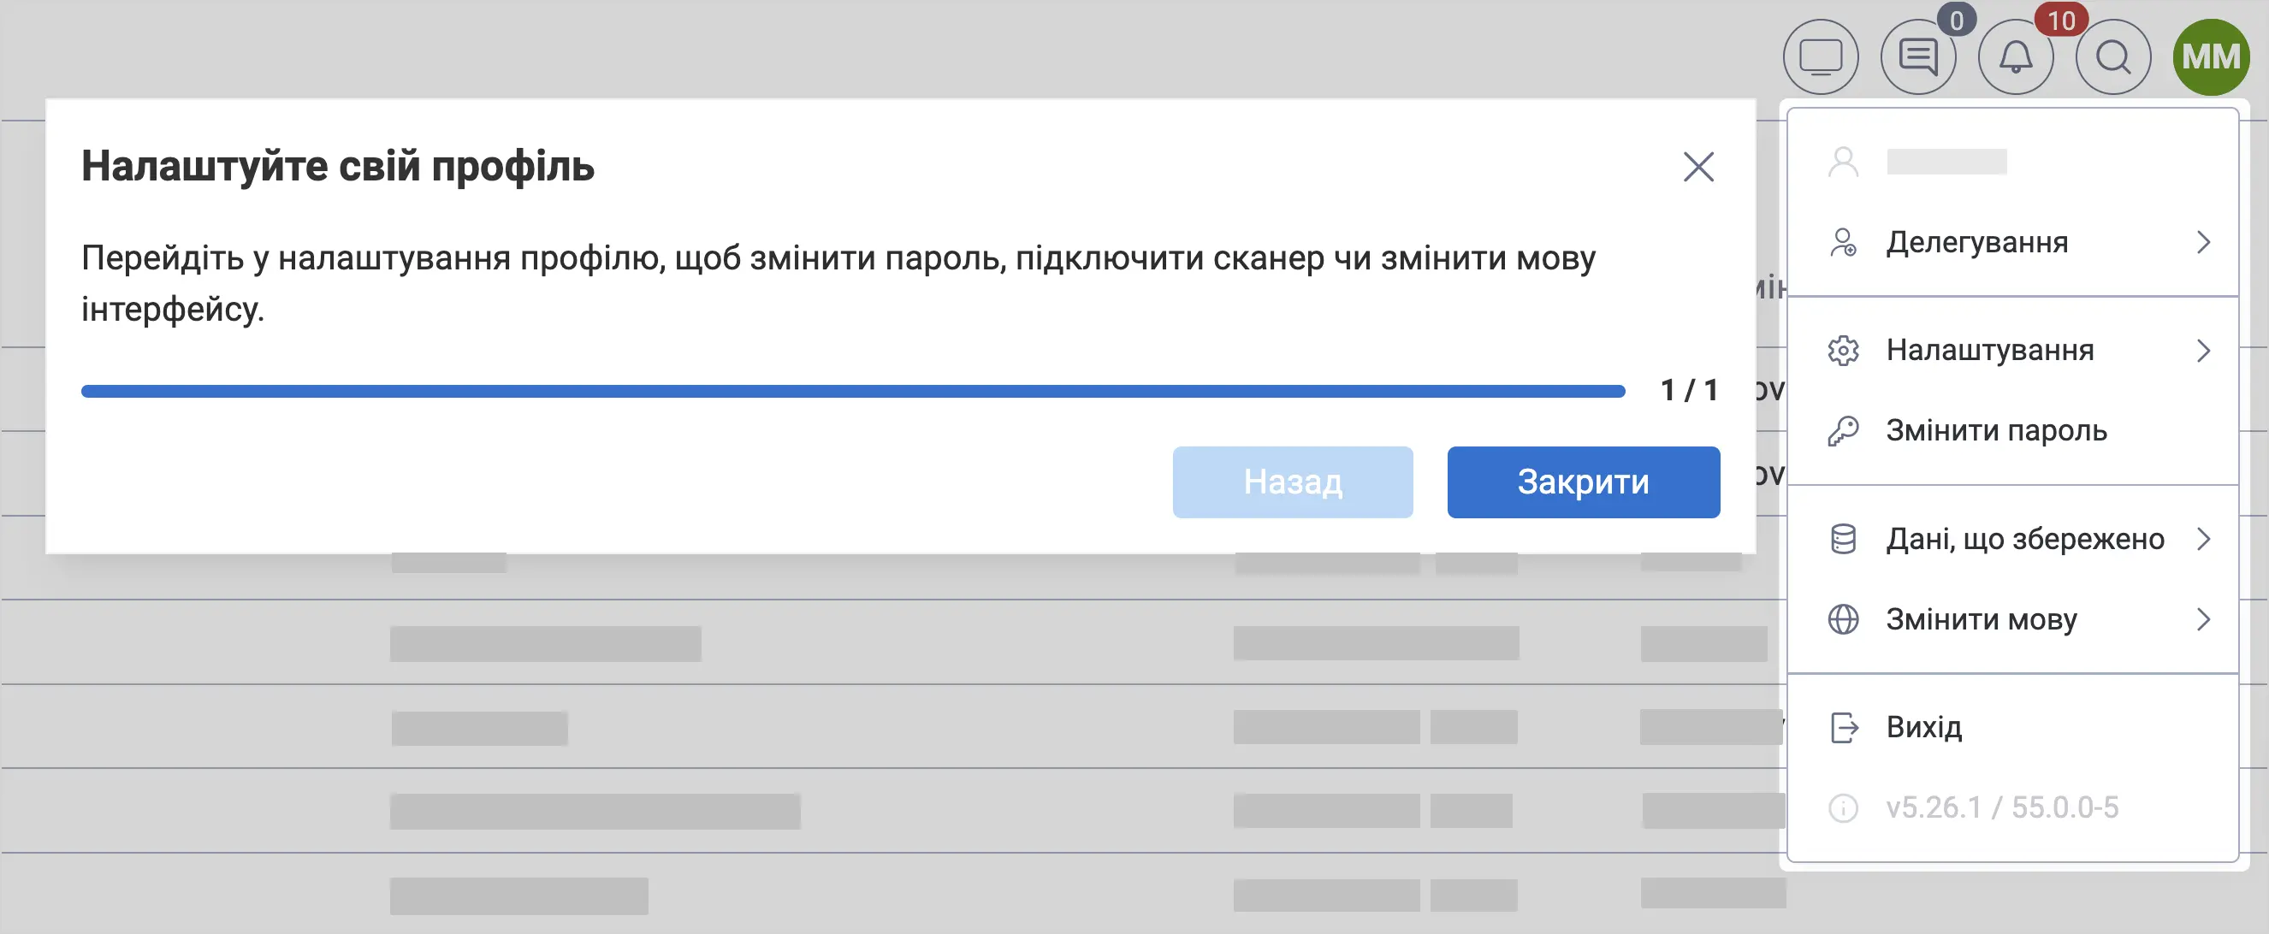Expand the Делегування submenu chevron

click(x=2203, y=242)
